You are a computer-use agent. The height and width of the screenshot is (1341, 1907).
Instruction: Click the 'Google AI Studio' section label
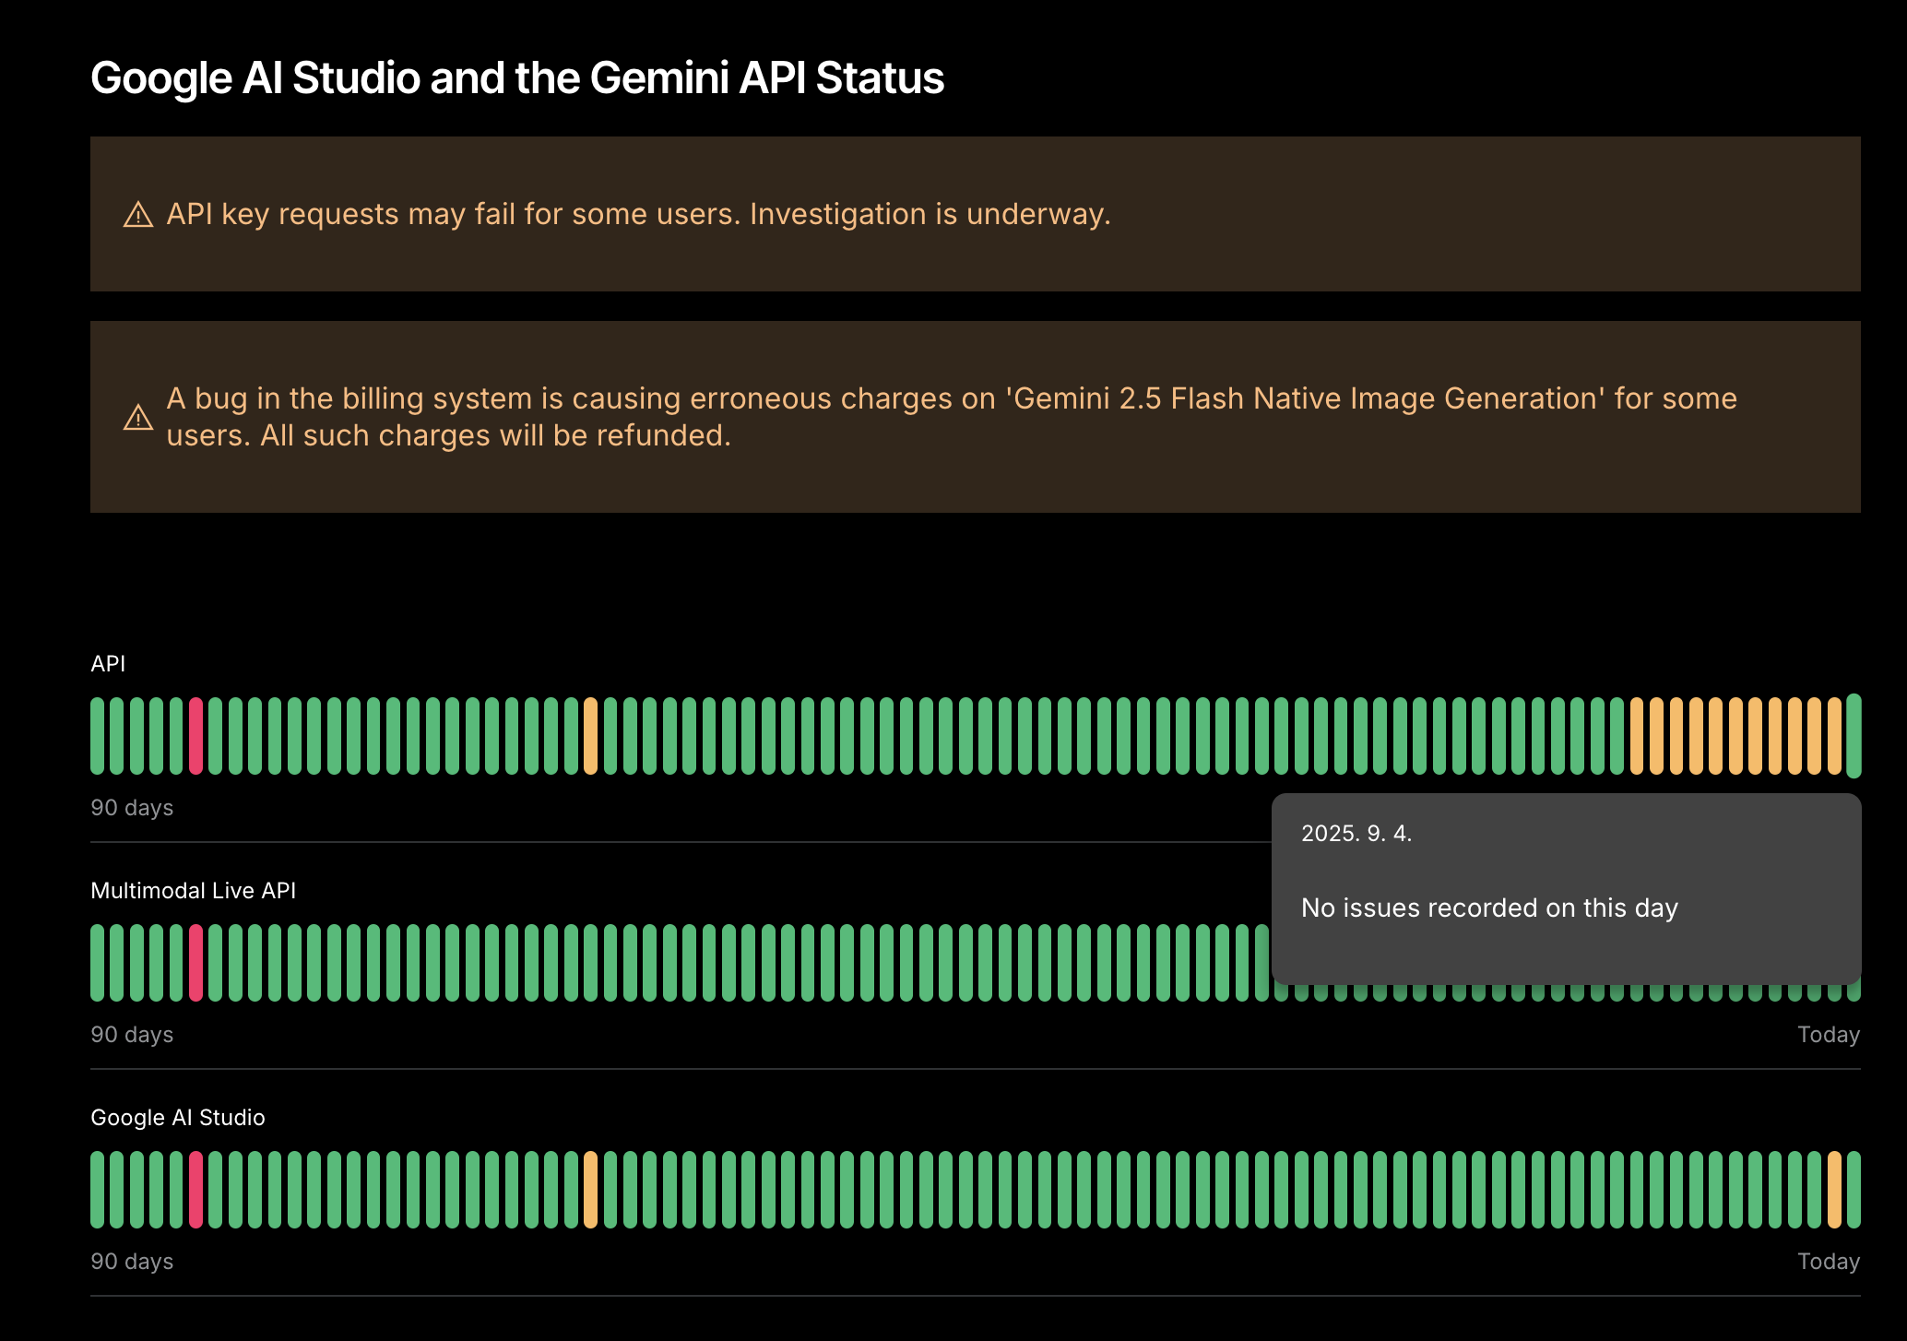point(178,1117)
